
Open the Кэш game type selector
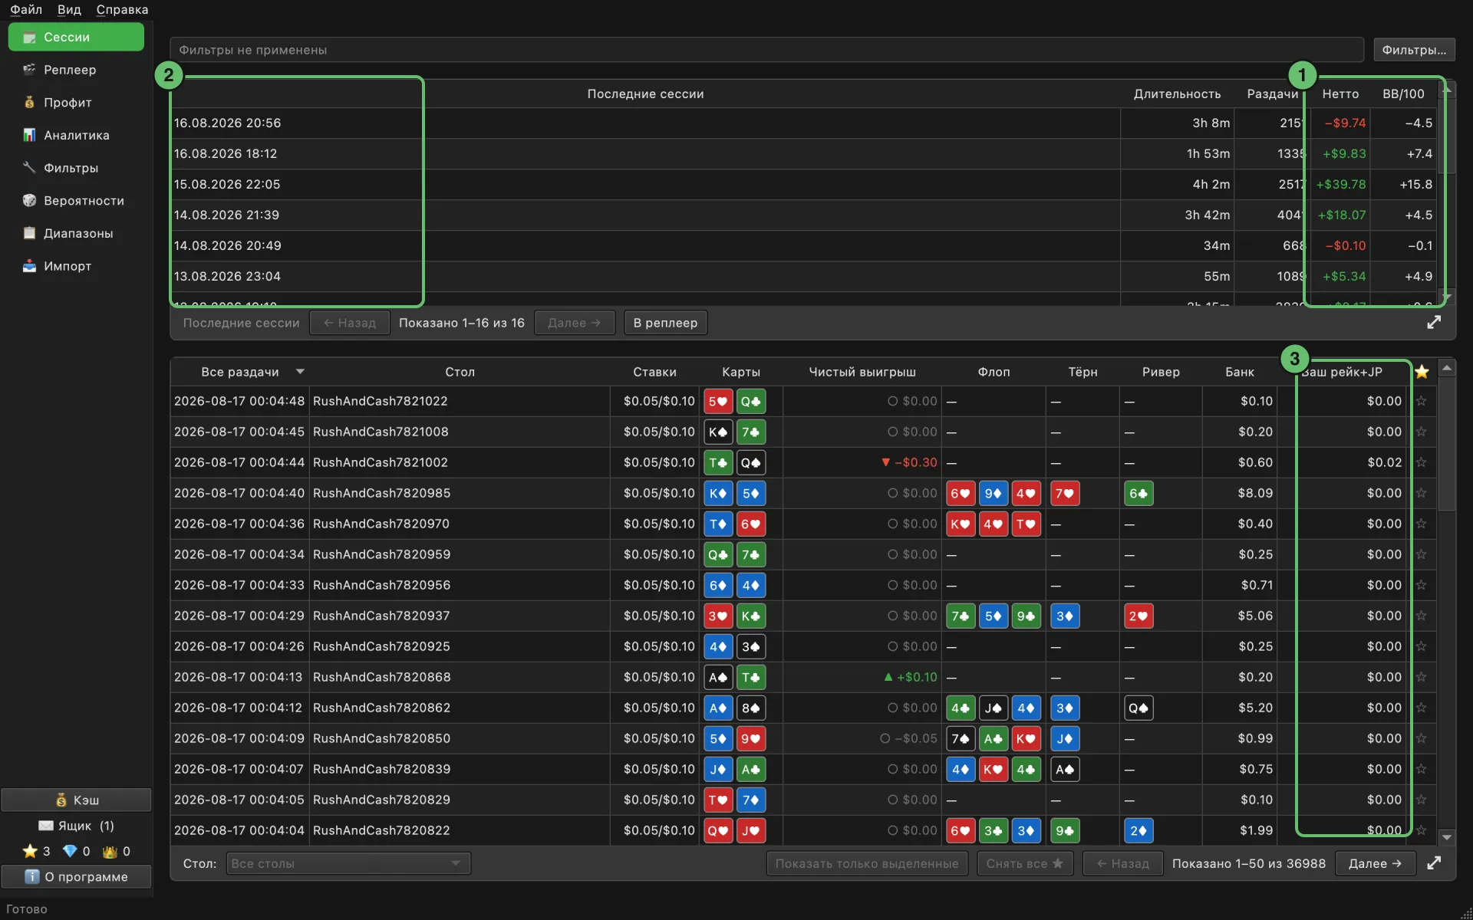pyautogui.click(x=76, y=800)
